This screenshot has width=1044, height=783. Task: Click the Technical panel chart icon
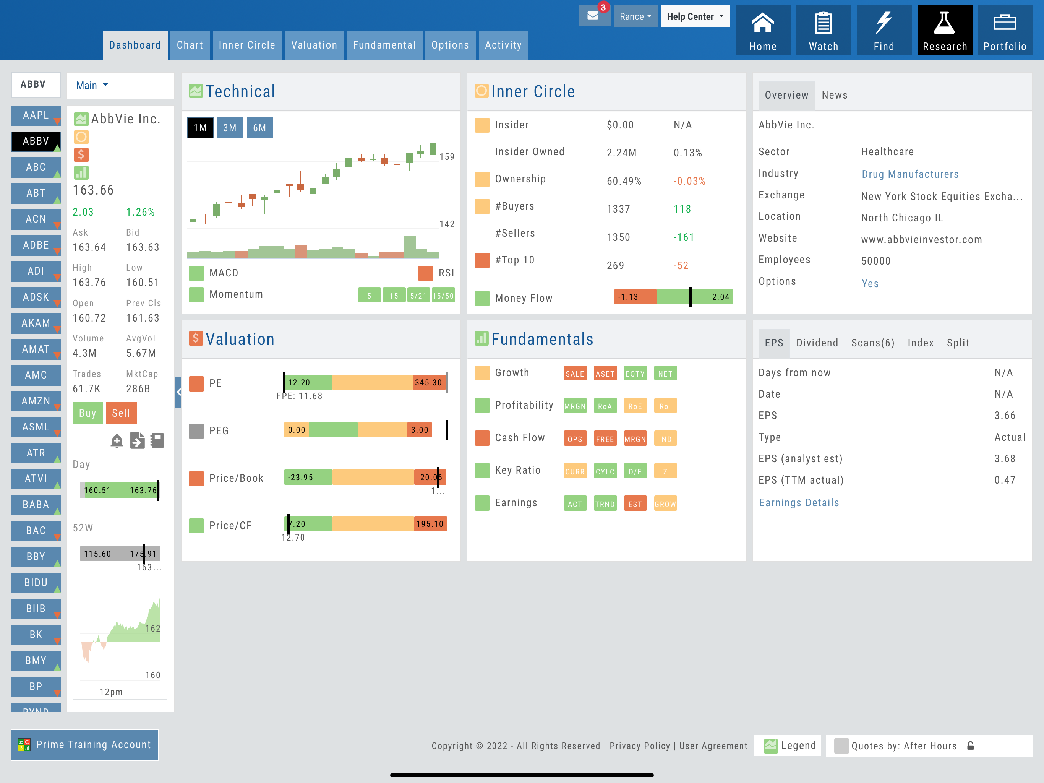(196, 91)
